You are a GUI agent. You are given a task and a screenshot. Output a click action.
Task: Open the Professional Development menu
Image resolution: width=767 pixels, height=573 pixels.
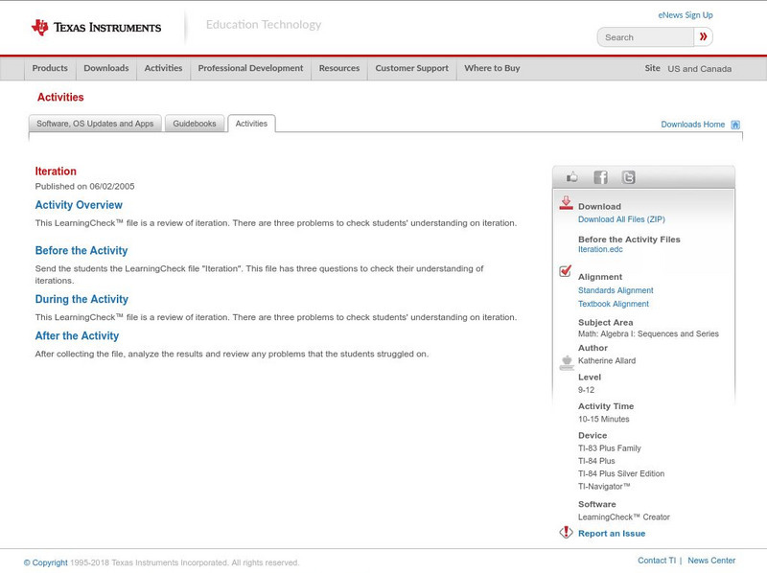(250, 68)
